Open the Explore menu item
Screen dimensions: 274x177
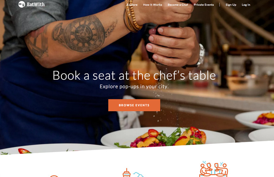pyautogui.click(x=132, y=5)
